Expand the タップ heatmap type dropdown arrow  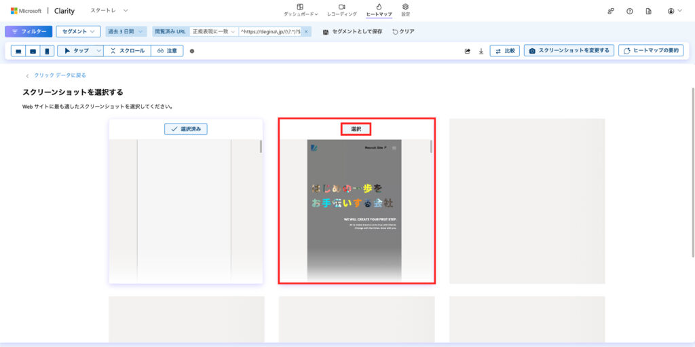[99, 51]
